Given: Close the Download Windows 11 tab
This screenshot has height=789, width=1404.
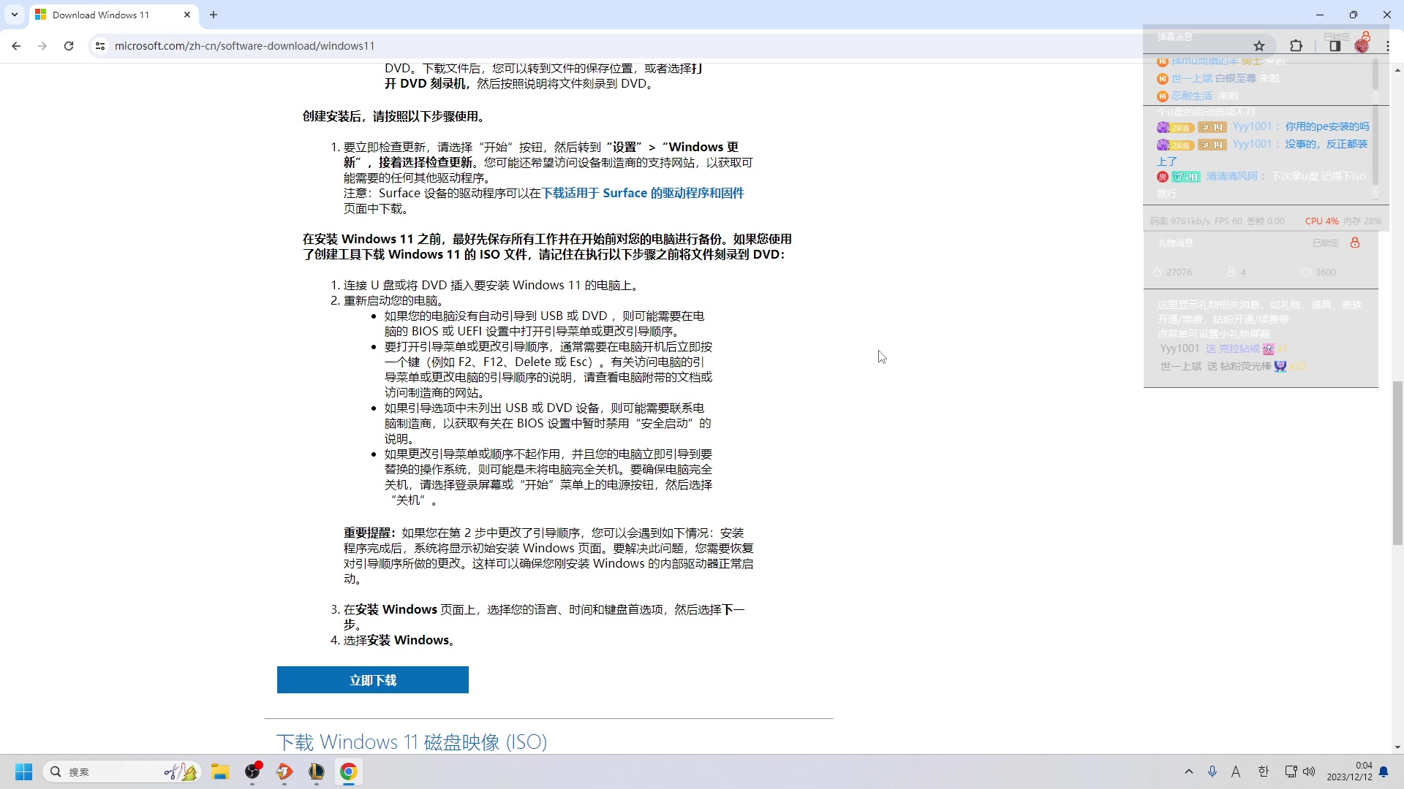Looking at the screenshot, I should tap(187, 15).
